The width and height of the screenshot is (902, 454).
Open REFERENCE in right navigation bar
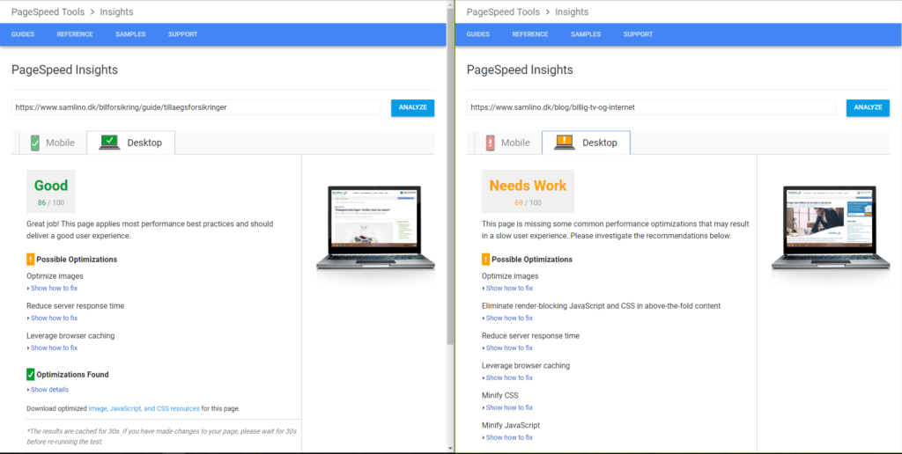pos(529,34)
